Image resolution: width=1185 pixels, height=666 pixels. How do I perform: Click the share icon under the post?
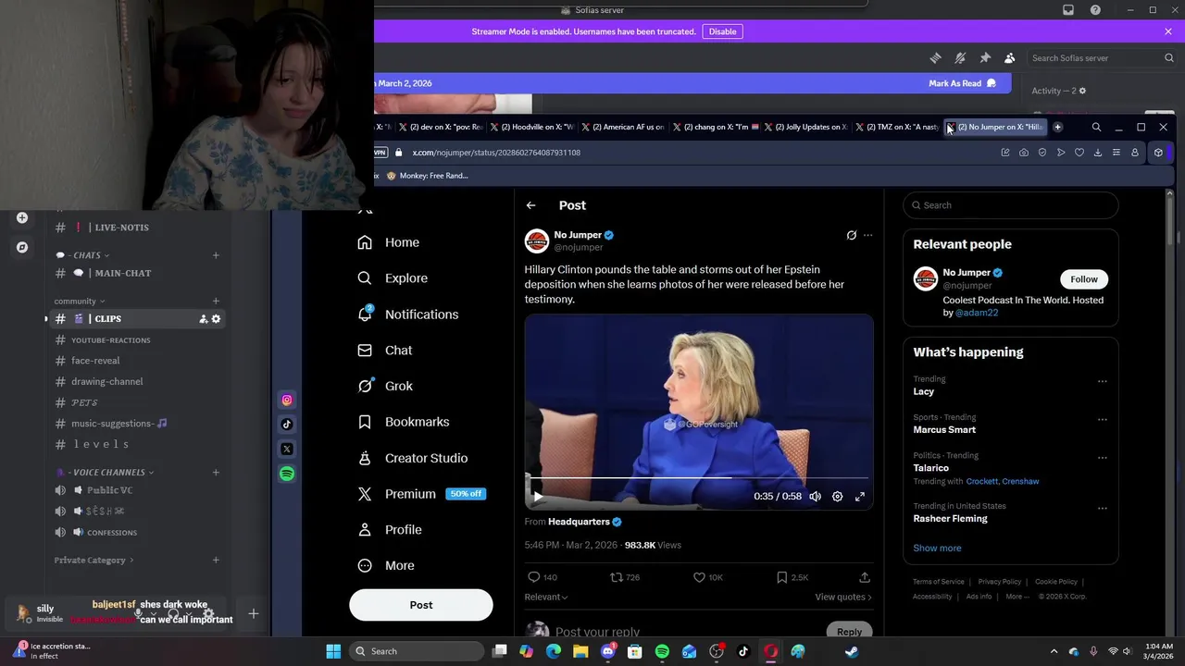(865, 577)
